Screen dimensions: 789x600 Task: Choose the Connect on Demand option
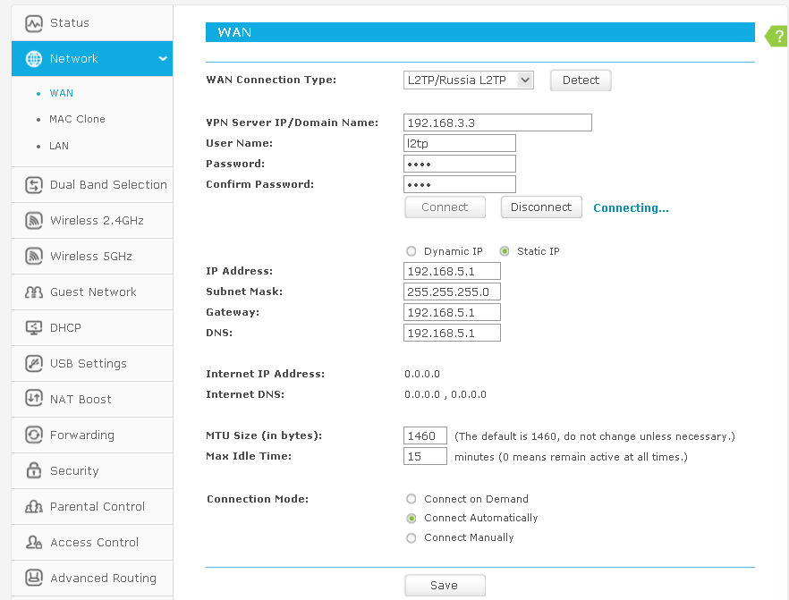point(411,499)
